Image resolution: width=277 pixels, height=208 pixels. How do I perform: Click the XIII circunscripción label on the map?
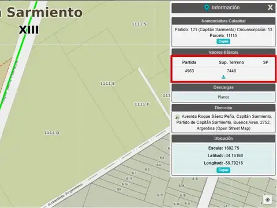coord(29,30)
